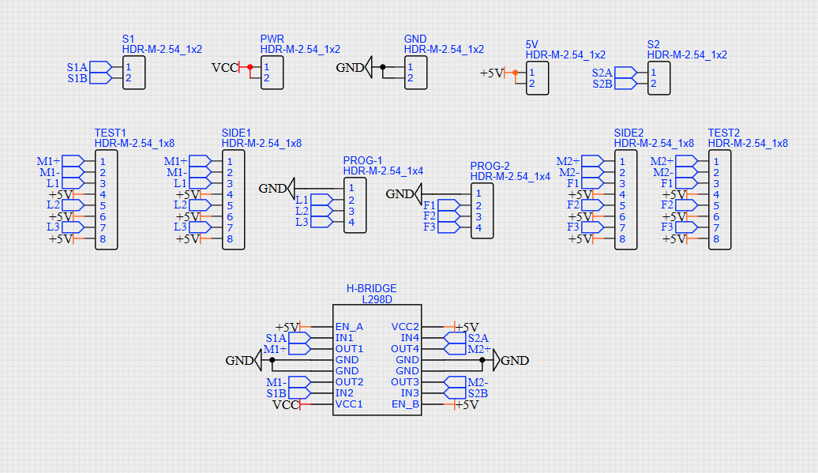The height and width of the screenshot is (473, 818).
Task: Click the OUT3 pin name on L298D
Action: point(405,382)
